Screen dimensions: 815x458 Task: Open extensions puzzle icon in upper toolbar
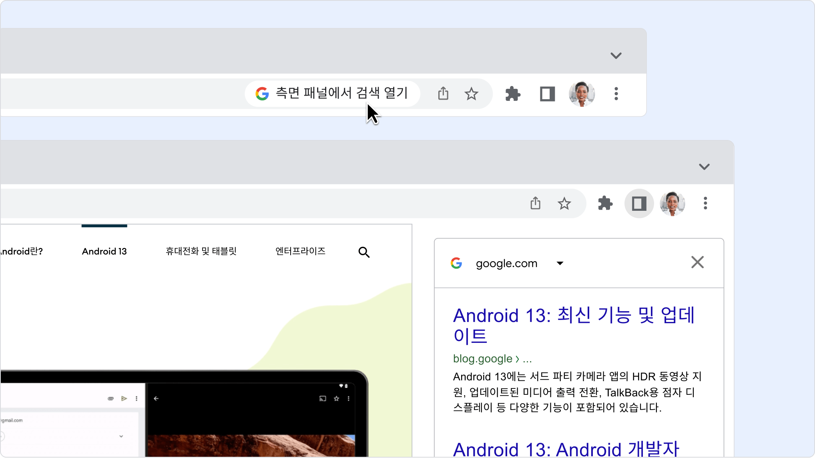pos(512,94)
